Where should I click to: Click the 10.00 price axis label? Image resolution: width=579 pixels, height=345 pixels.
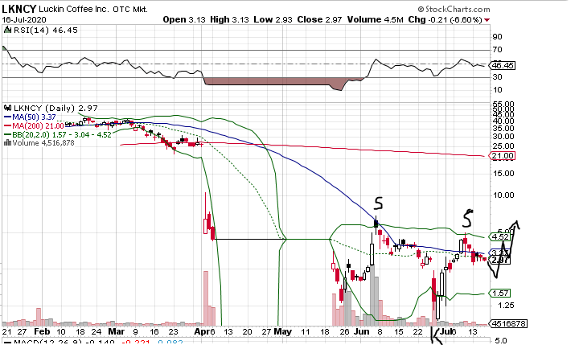coord(503,195)
